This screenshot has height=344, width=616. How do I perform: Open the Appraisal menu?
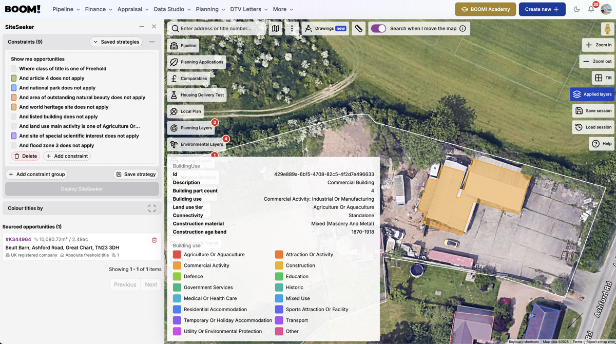pos(133,9)
